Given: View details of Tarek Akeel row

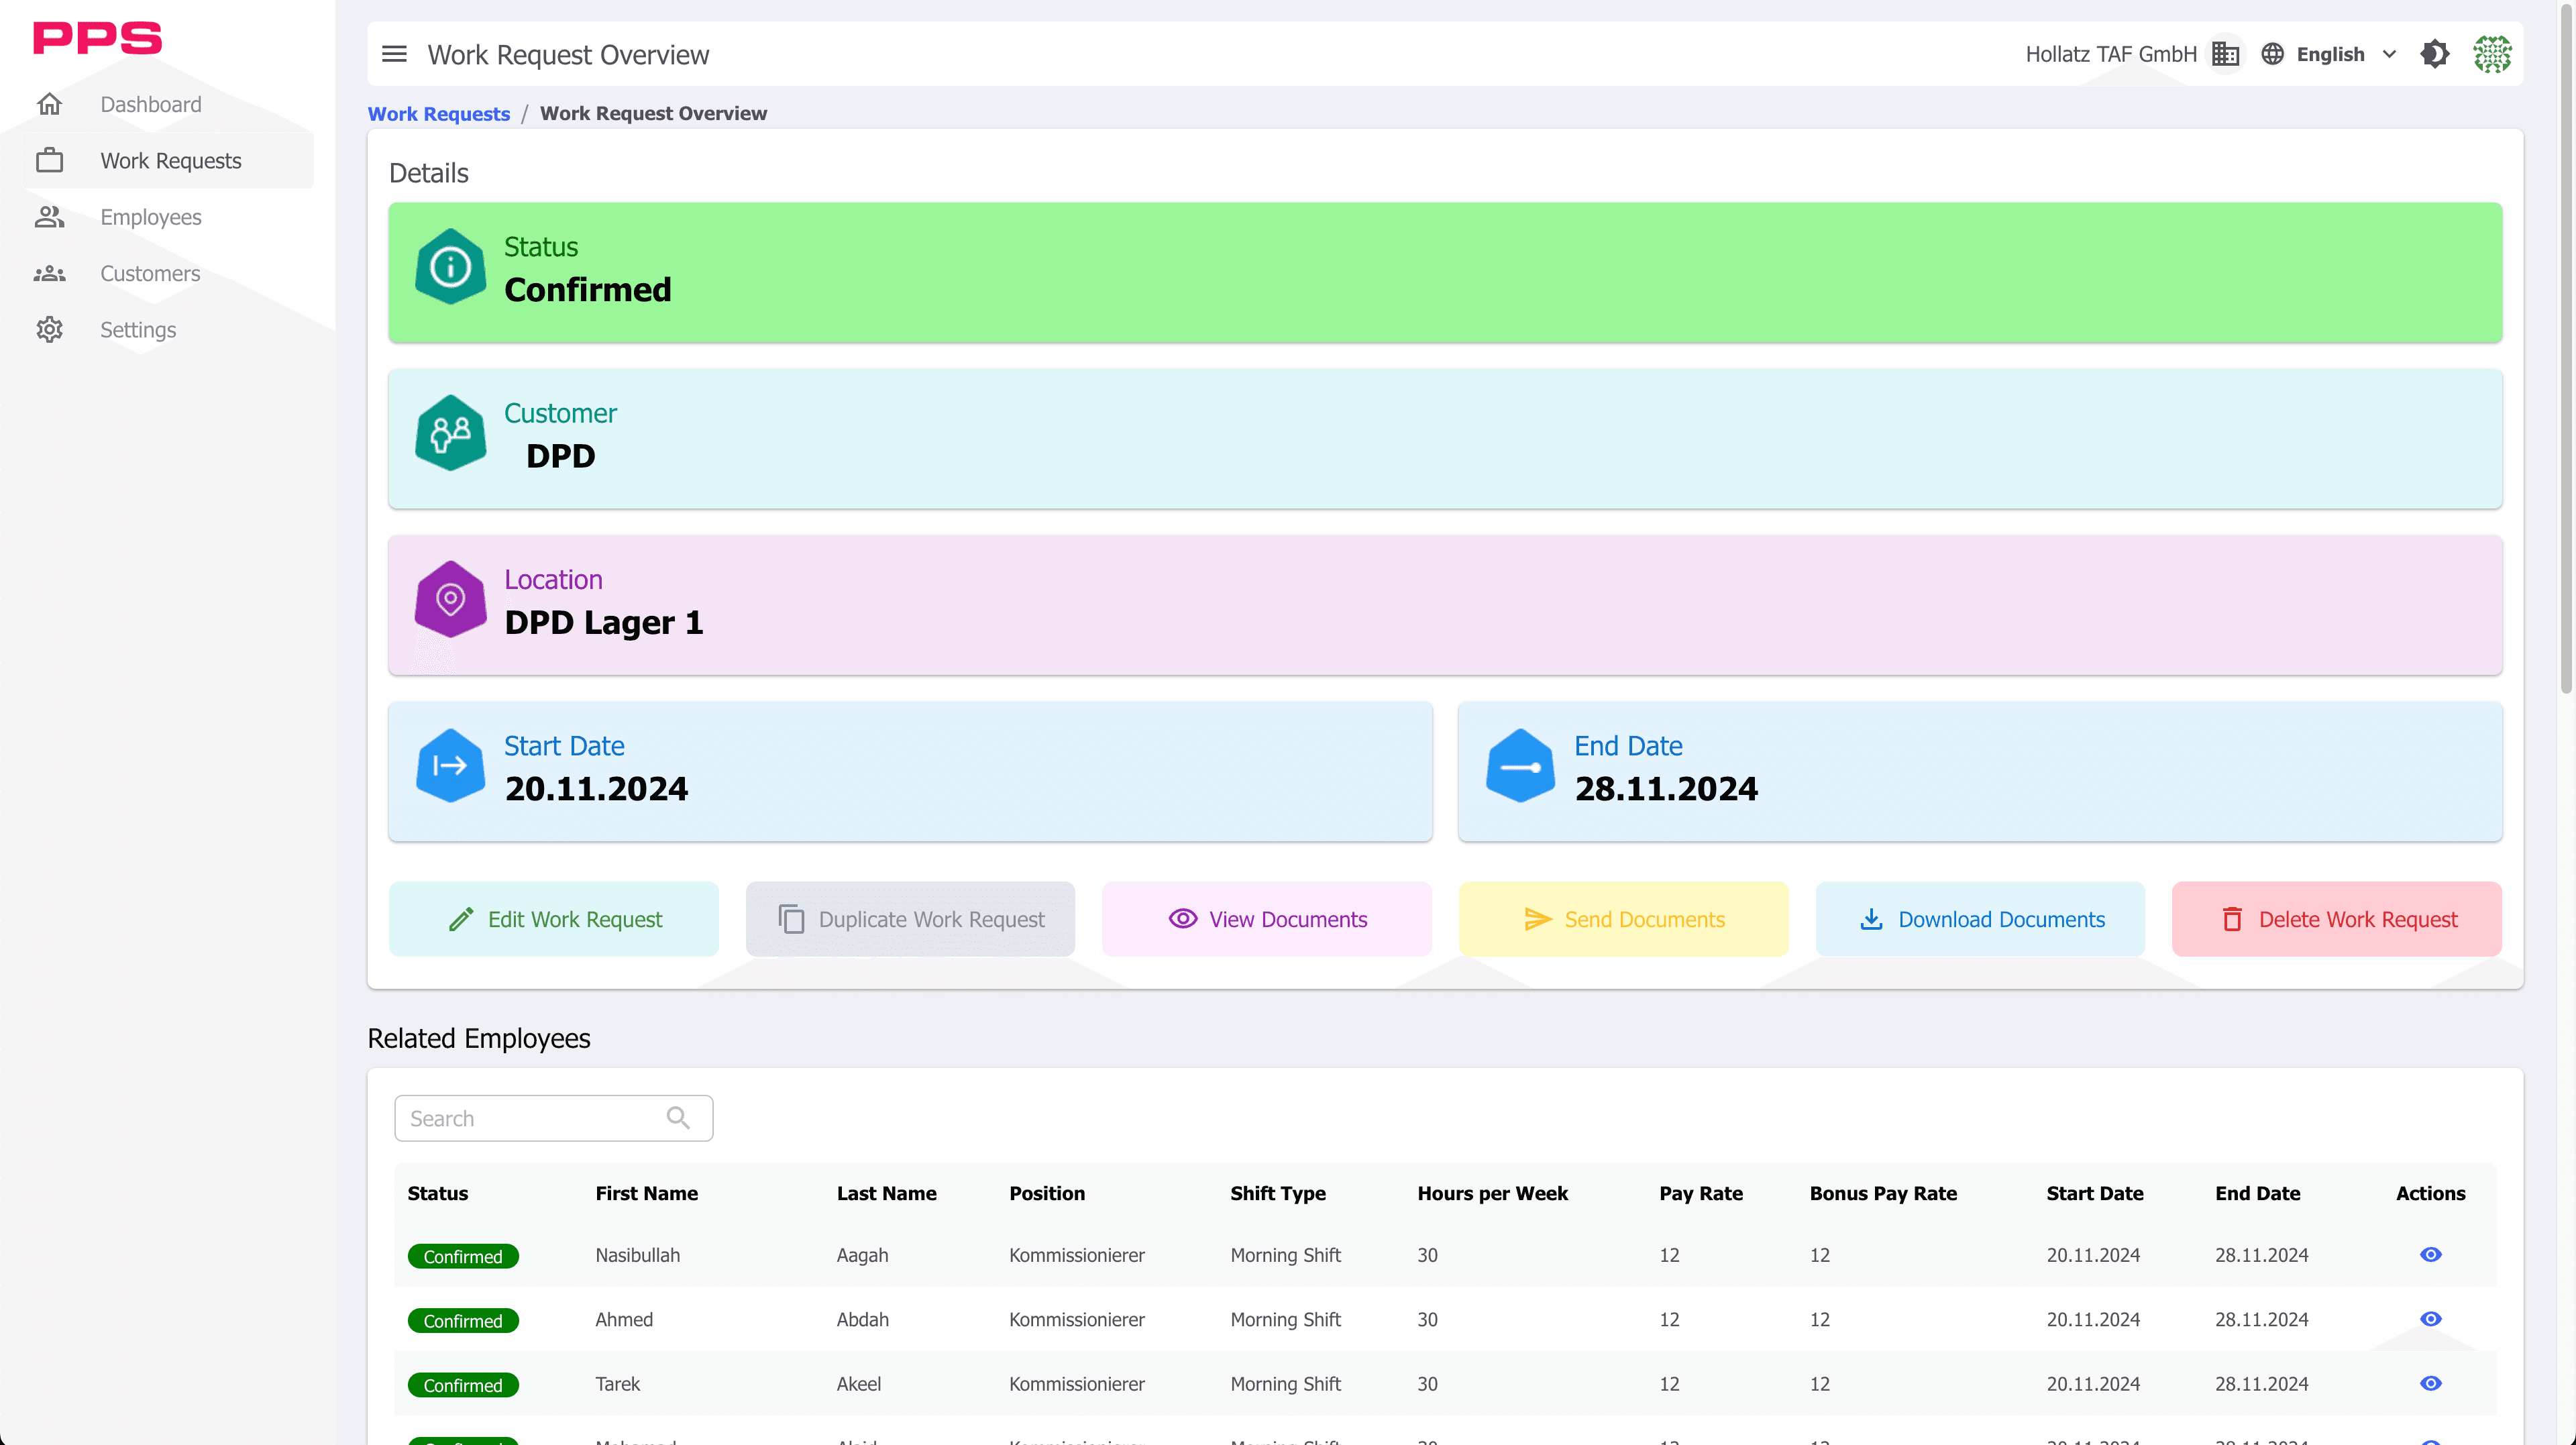Looking at the screenshot, I should [2430, 1384].
